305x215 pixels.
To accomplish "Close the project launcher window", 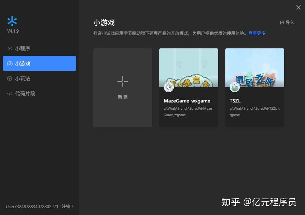I will (x=299, y=8).
